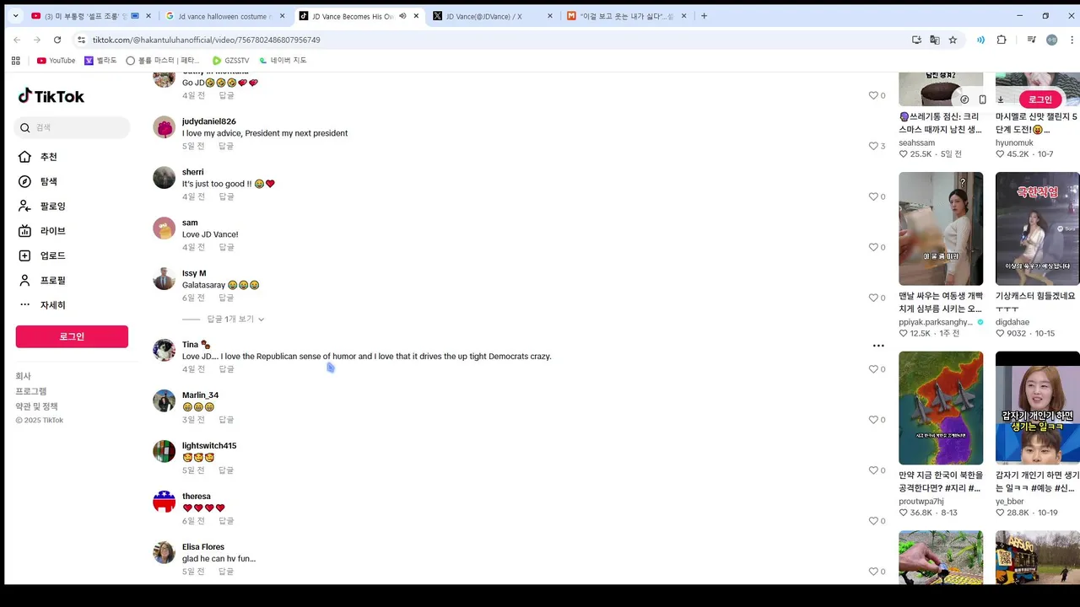Open the 탐색 explore compass icon
The image size is (1080, 607).
tap(24, 181)
